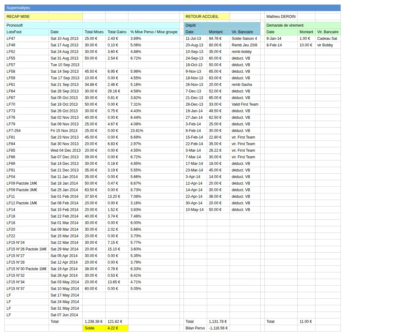The width and height of the screenshot is (401, 336).
Task: Select the deposit total 1,131.78 €
Action: [x=218, y=322]
